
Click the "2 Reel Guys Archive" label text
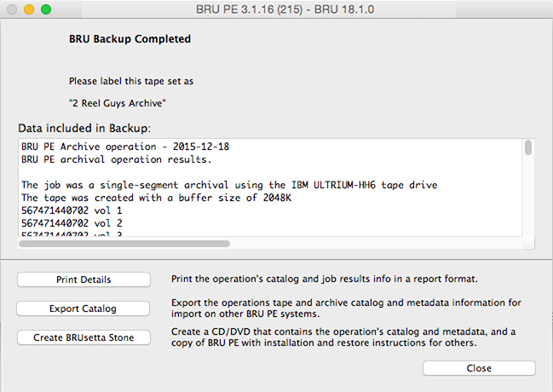click(x=118, y=103)
